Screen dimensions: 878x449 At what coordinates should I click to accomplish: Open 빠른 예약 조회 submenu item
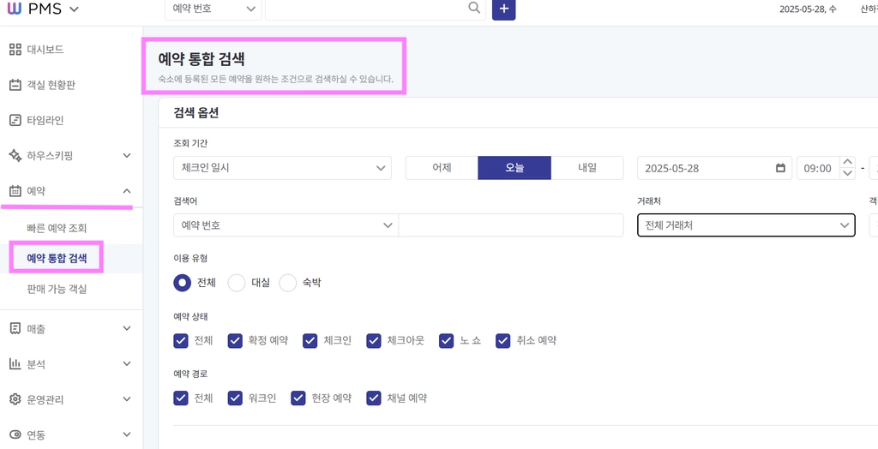click(x=57, y=229)
